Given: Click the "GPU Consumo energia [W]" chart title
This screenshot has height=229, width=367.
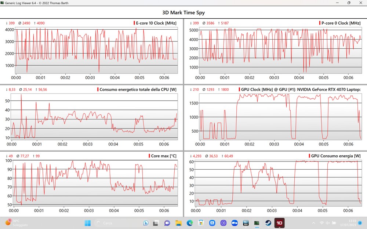Looking at the screenshot, I should [x=336, y=156].
